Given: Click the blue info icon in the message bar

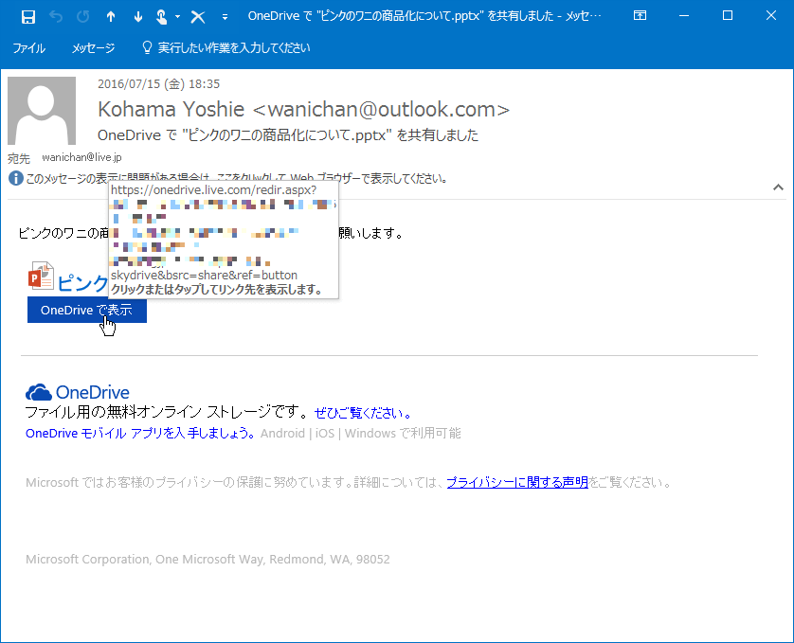Looking at the screenshot, I should (16, 178).
